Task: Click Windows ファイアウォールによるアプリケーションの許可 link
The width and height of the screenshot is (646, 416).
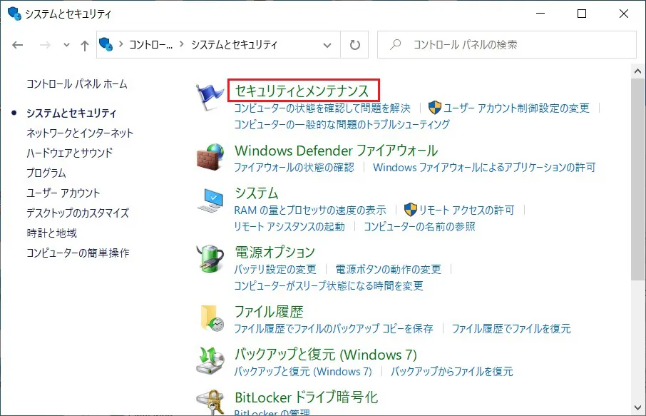Action: coord(485,168)
